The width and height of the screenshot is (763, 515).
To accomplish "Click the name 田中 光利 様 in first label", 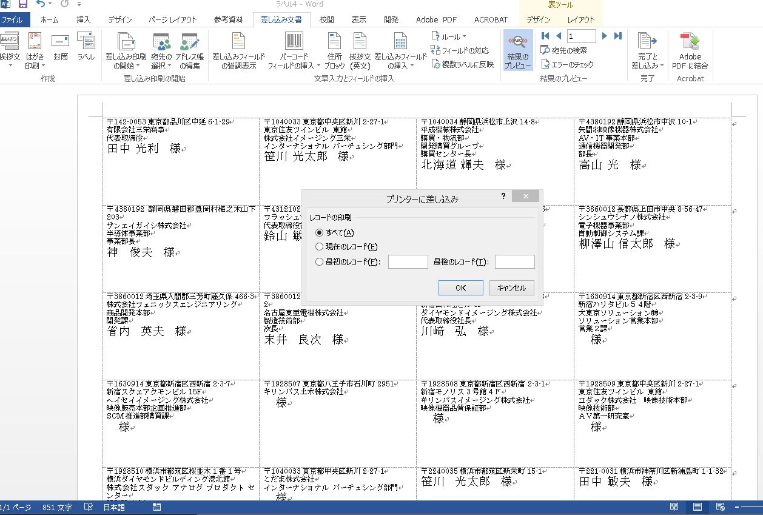I will tap(144, 149).
